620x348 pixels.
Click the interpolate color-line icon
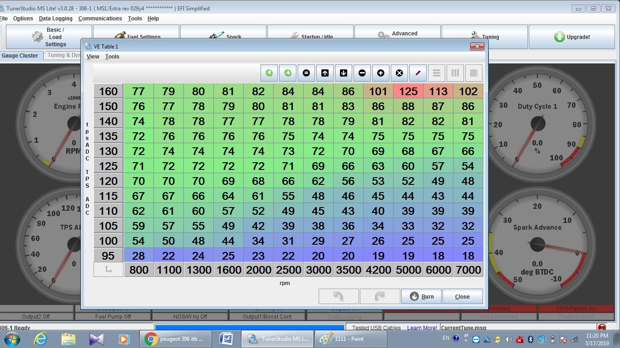tap(418, 73)
